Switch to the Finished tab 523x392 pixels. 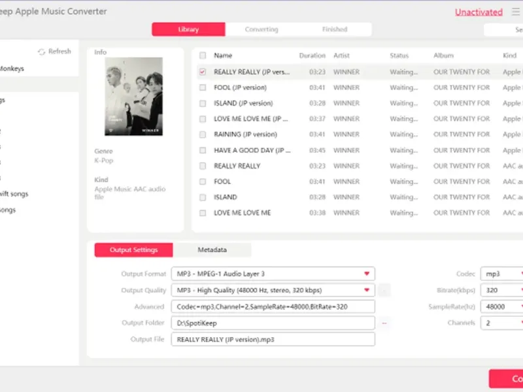coord(335,29)
